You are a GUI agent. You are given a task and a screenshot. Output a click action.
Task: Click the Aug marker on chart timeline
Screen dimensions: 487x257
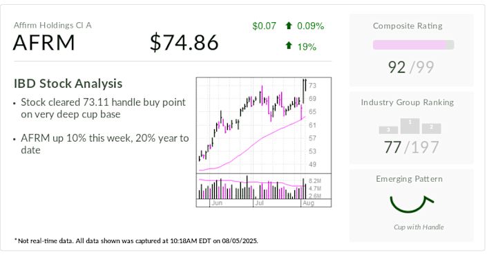point(308,203)
